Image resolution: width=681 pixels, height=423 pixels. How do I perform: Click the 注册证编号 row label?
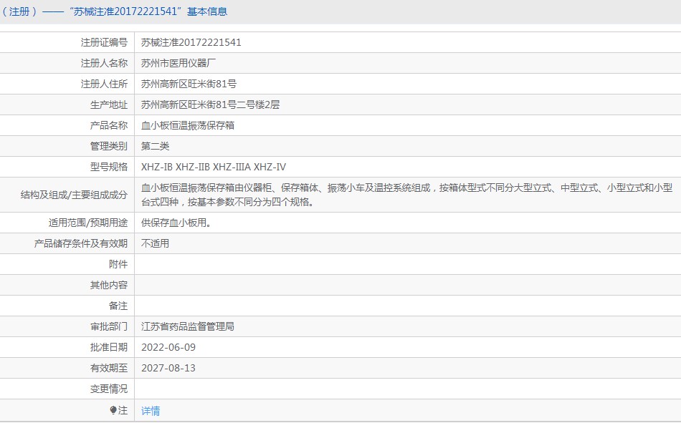pyautogui.click(x=104, y=42)
